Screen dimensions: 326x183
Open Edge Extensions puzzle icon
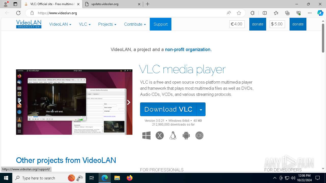252,13
